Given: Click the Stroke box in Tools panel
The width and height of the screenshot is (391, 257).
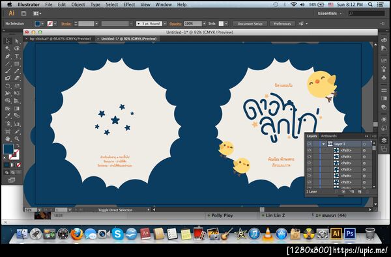Looking at the screenshot, I should point(14,154).
